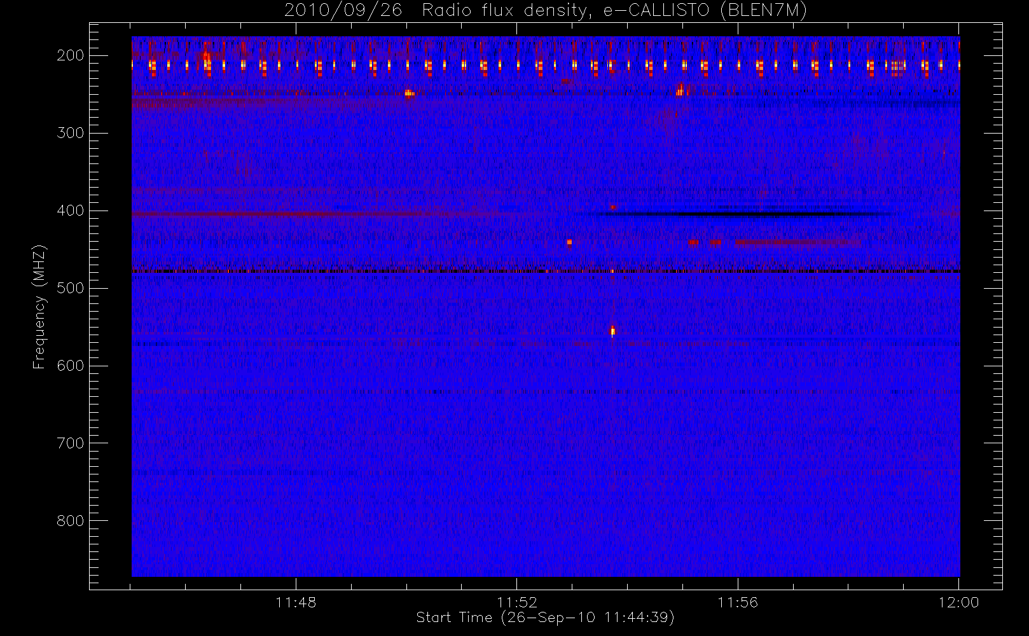Click the red horizontal streak near 440 MHz after 11:56
Viewport: 1029px width, 636px height.
click(798, 242)
